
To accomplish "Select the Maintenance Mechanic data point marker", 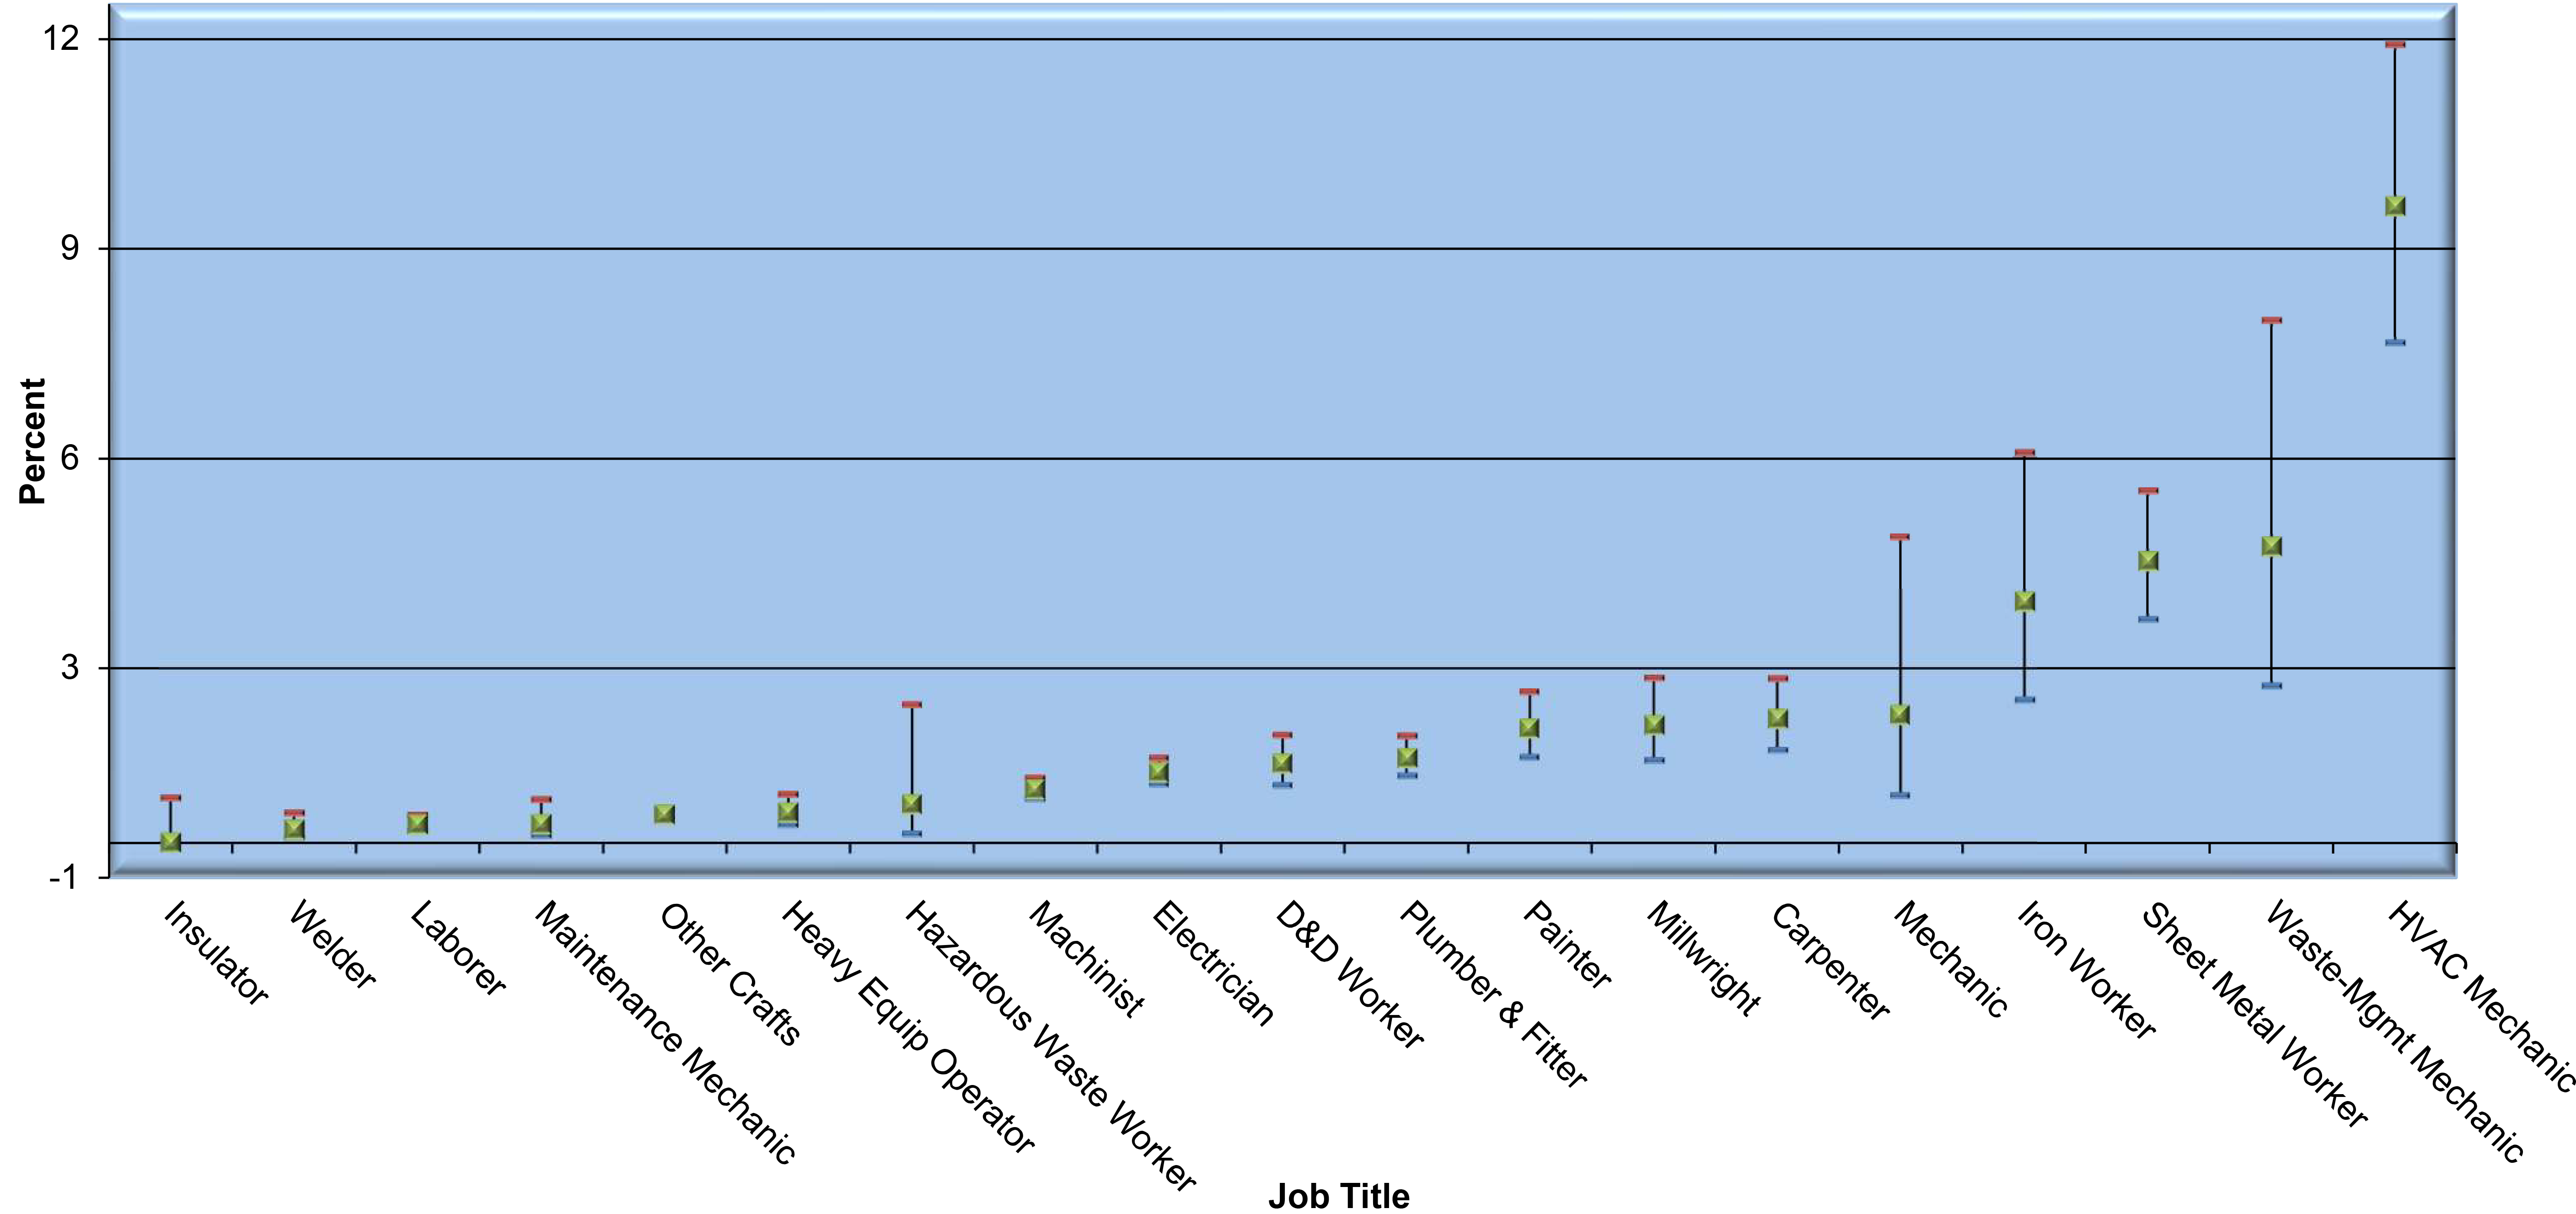I will (x=541, y=823).
